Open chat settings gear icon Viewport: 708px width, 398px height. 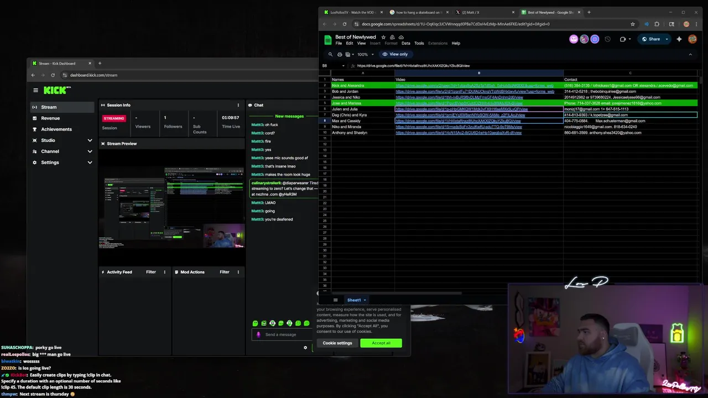point(305,348)
